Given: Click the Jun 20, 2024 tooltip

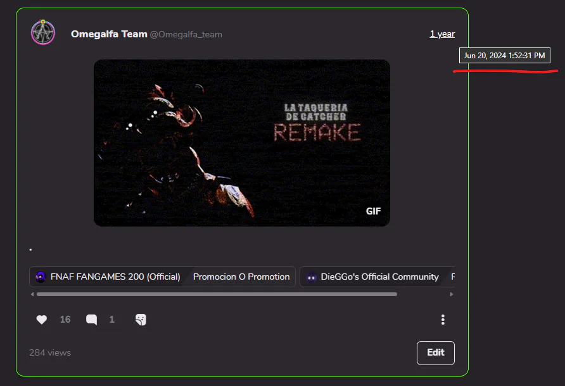Looking at the screenshot, I should (504, 56).
